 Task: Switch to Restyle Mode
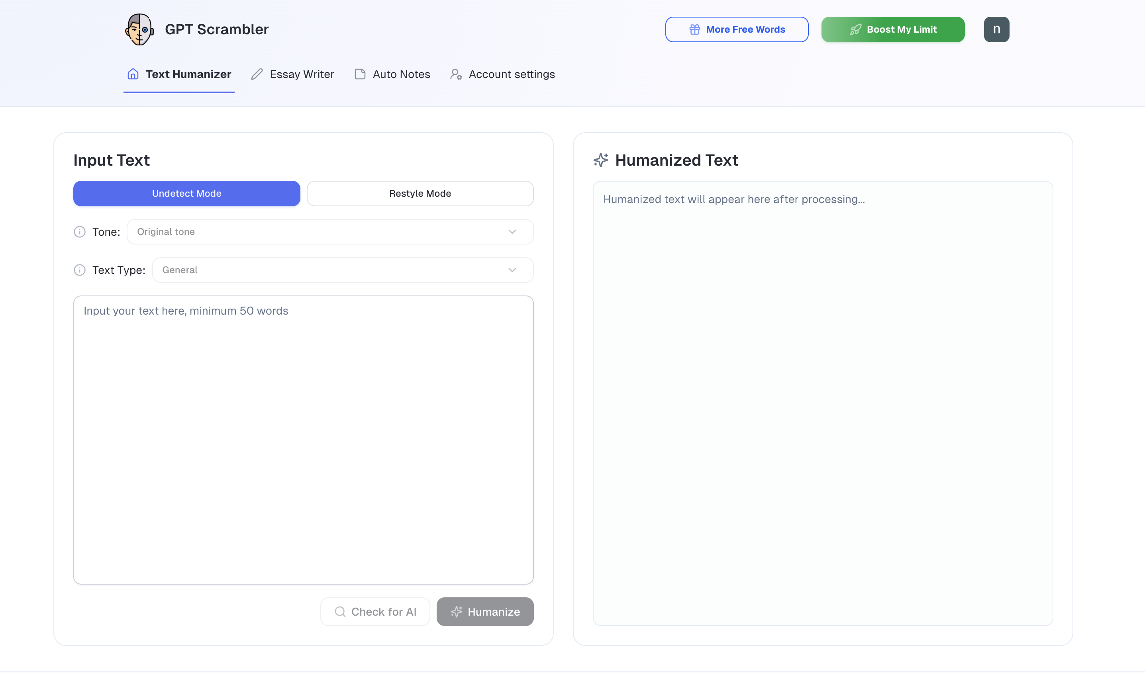(420, 194)
